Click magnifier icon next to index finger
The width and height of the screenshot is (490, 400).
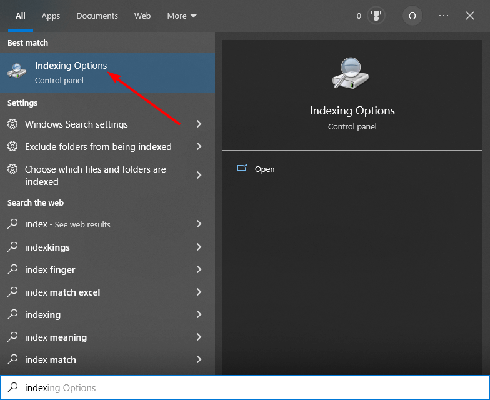pyautogui.click(x=12, y=269)
